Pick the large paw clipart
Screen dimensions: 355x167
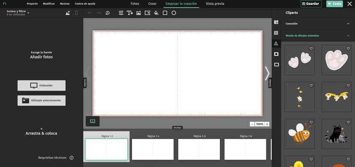(337, 60)
